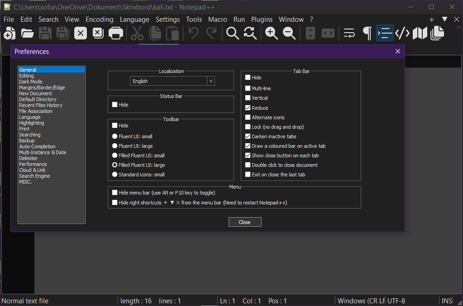This screenshot has height=306, width=463.
Task: Click the Zoom Out icon
Action: point(289,33)
